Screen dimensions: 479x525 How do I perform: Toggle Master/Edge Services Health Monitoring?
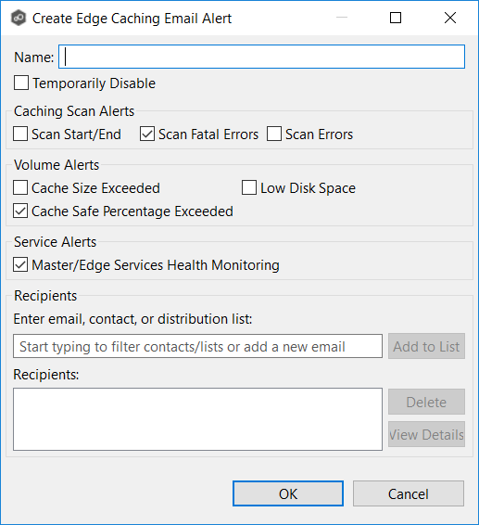click(x=20, y=265)
